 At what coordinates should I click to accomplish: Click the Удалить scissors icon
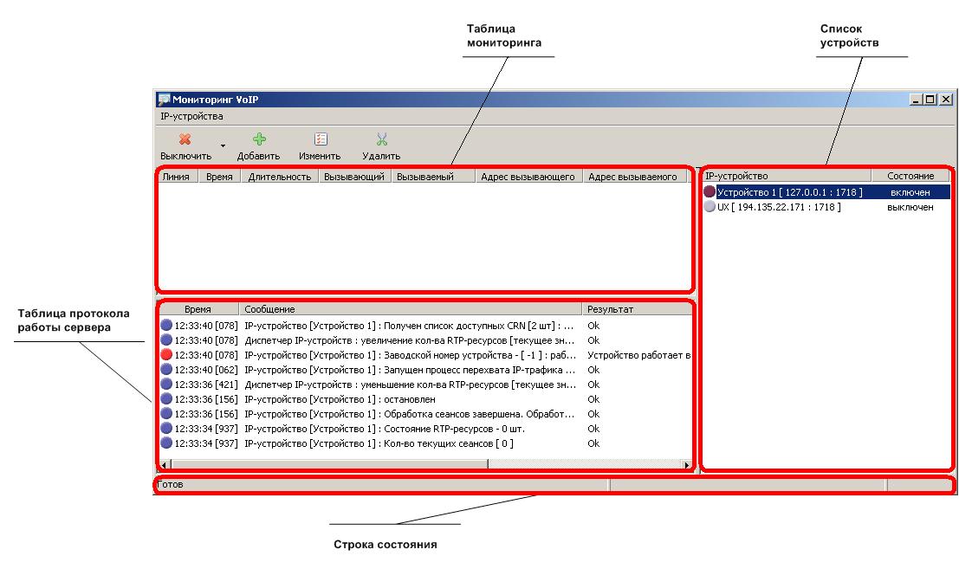[x=382, y=139]
